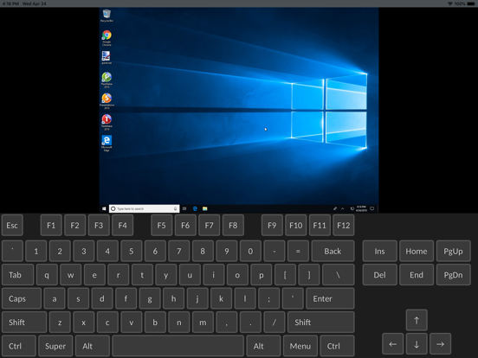Open the Windows Start menu

pos(104,208)
